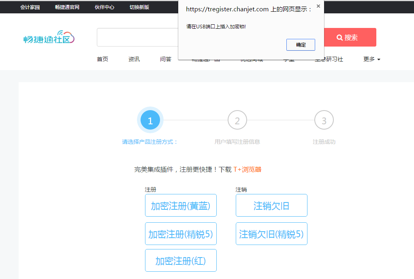The width and height of the screenshot is (414, 279).
Task: Click the 注销欠旧(精锐5) button
Action: pyautogui.click(x=271, y=234)
